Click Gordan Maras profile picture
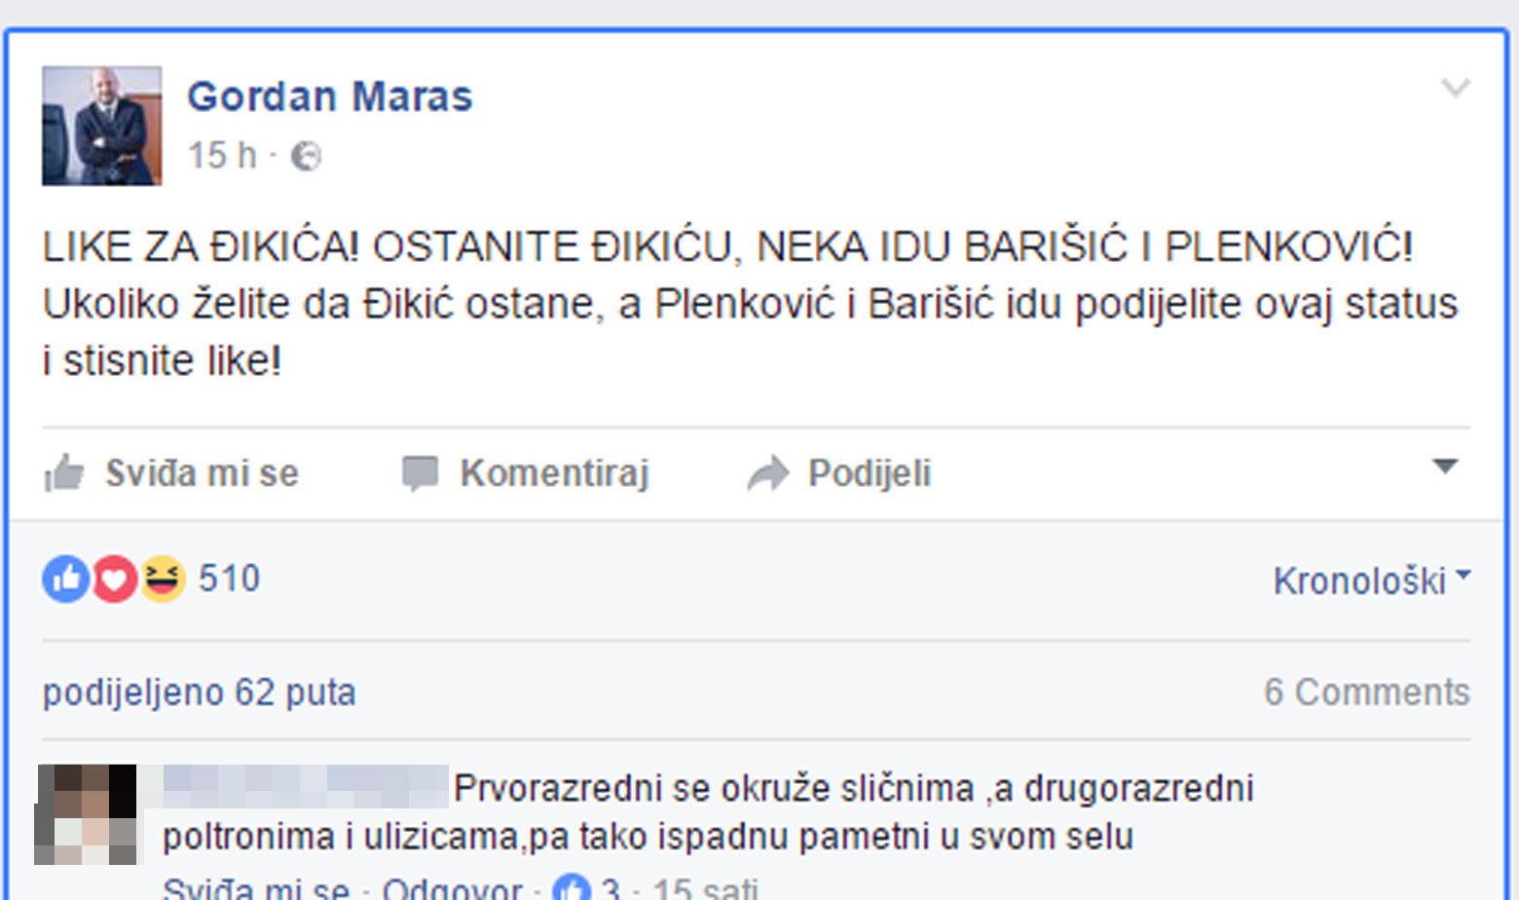1519x900 pixels. click(101, 125)
